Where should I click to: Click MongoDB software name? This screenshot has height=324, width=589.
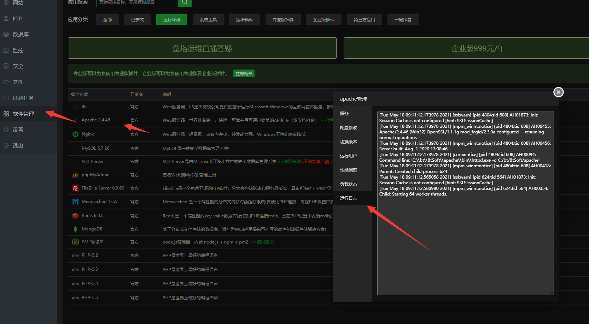[x=92, y=229]
